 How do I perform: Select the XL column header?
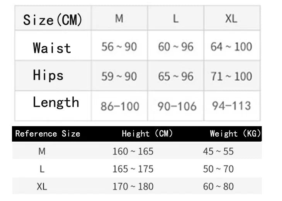231,19
